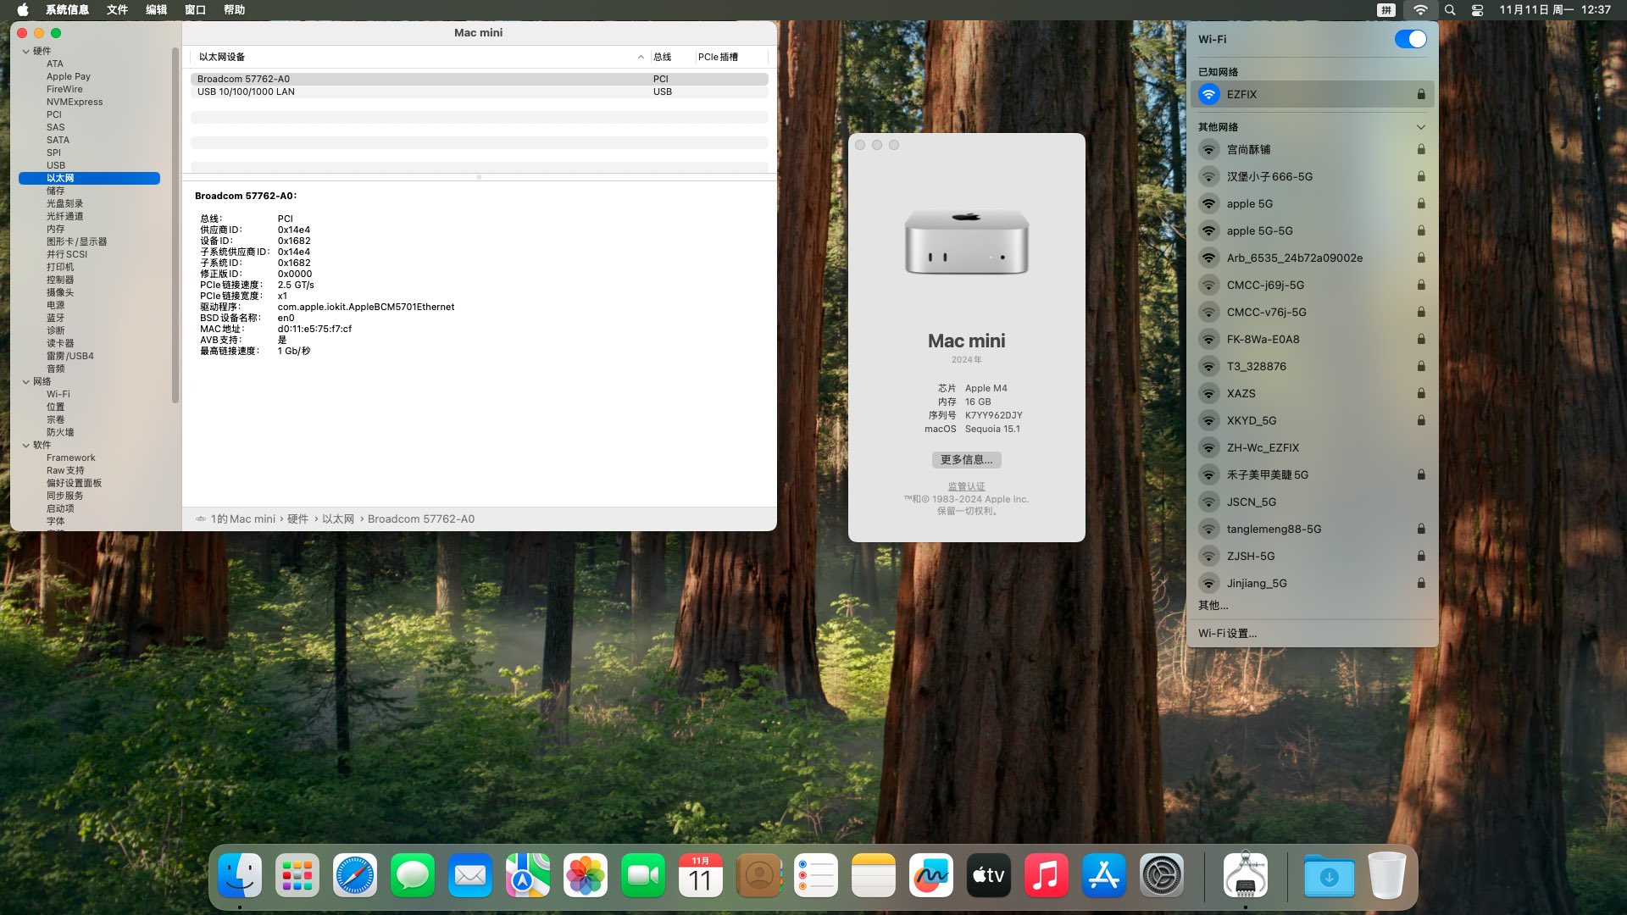
Task: Open 监管认证 link
Action: (x=966, y=486)
